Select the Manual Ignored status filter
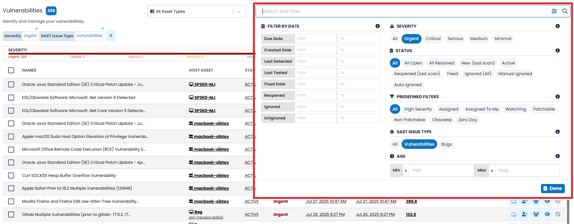 515,74
